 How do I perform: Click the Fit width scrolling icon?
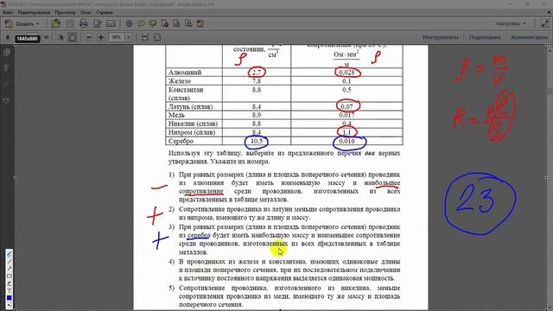(x=144, y=37)
